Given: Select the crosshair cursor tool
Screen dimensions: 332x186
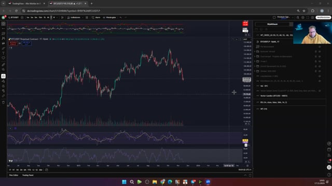Looking at the screenshot, I should pyautogui.click(x=4, y=24).
